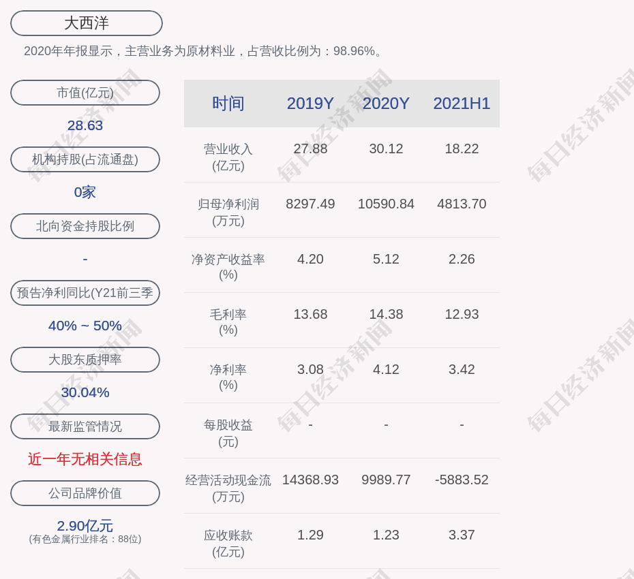Open the 预告净利同比 label pill

pos(85,293)
